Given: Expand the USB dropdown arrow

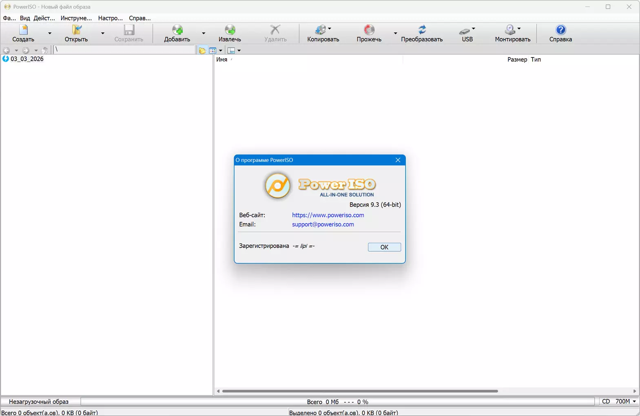Looking at the screenshot, I should pos(474,29).
